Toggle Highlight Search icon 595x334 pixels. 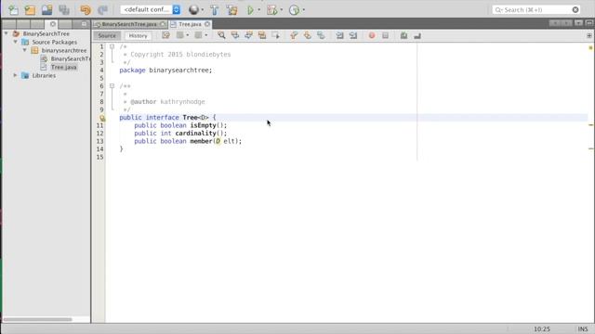tap(262, 35)
